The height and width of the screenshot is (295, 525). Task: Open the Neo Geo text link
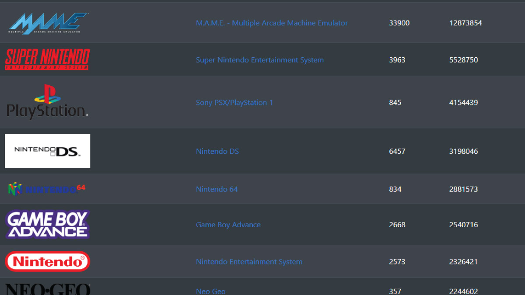click(211, 291)
